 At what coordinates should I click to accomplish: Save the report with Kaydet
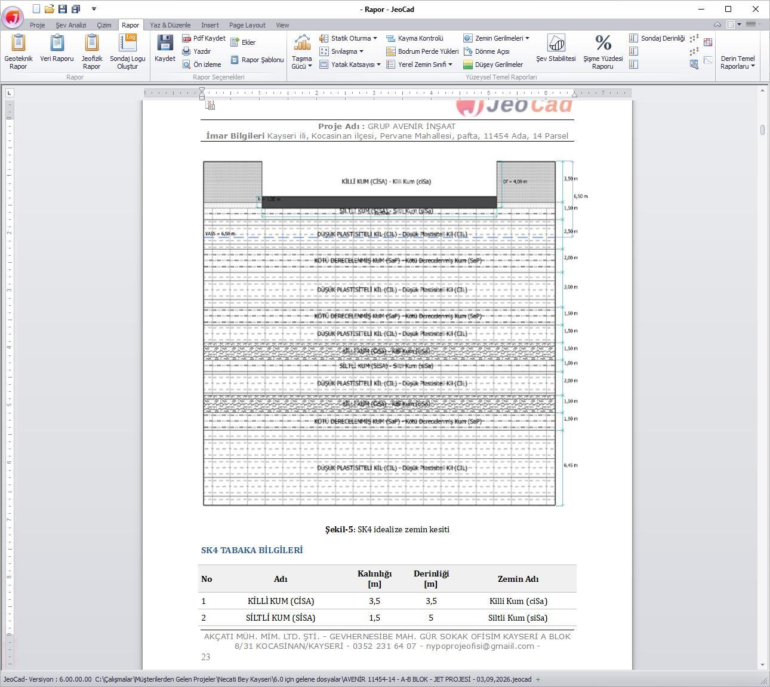pos(165,48)
